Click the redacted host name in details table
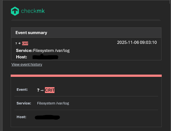This screenshot has height=131, width=171. pyautogui.click(x=48, y=117)
